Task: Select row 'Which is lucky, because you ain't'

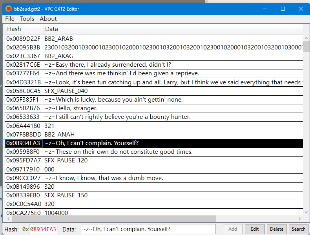Action: 154,100
